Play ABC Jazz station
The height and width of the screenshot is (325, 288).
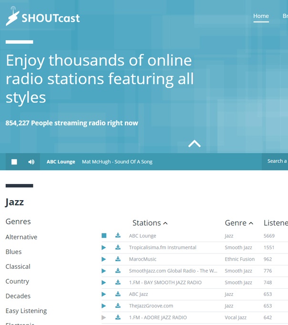click(x=103, y=294)
